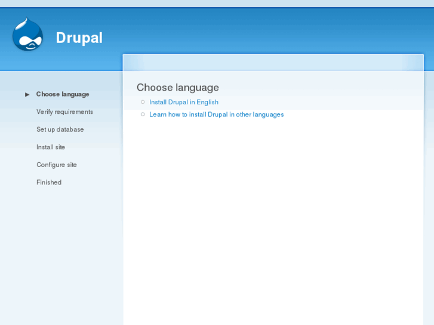Select the Set up database step

pos(60,129)
